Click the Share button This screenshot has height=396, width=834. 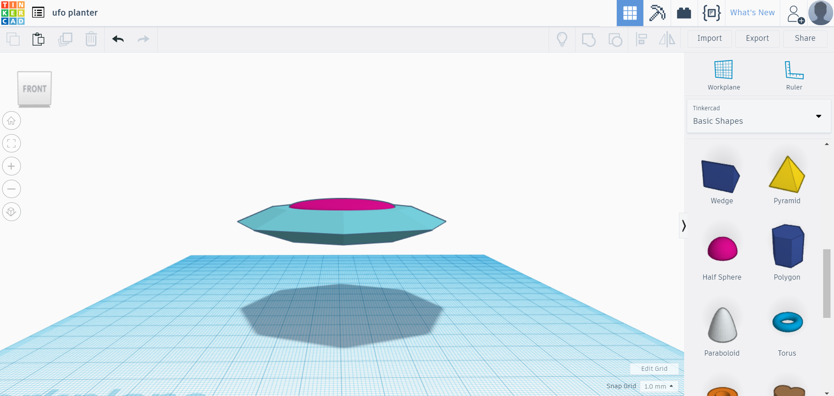click(805, 39)
